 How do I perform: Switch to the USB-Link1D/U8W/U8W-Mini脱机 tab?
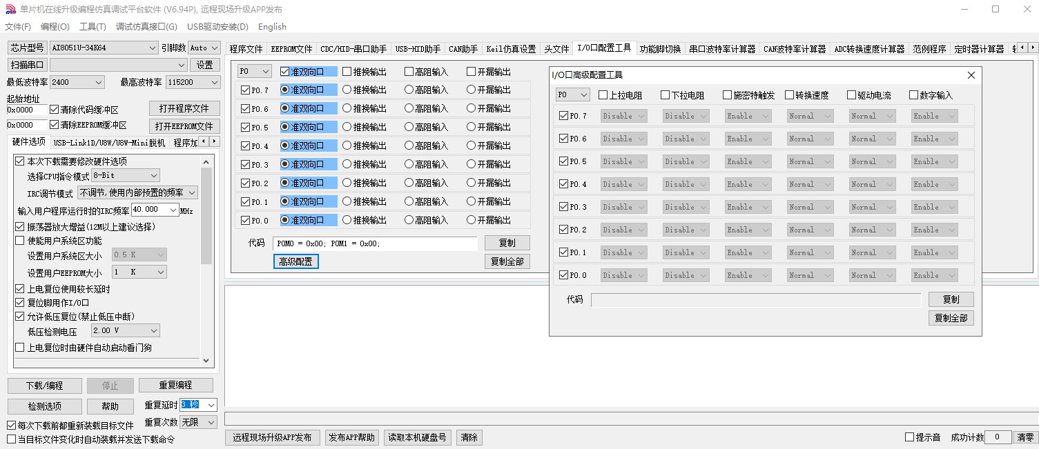click(109, 143)
